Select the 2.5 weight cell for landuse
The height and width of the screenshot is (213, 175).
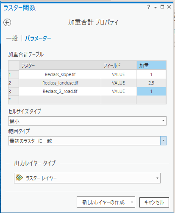point(151,83)
